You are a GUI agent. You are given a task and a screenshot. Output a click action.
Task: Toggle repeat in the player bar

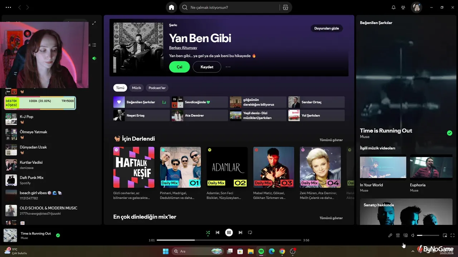click(x=250, y=233)
